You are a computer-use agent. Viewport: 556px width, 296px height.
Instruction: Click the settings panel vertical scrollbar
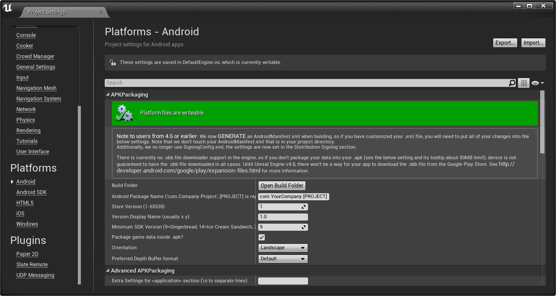pyautogui.click(x=542, y=121)
